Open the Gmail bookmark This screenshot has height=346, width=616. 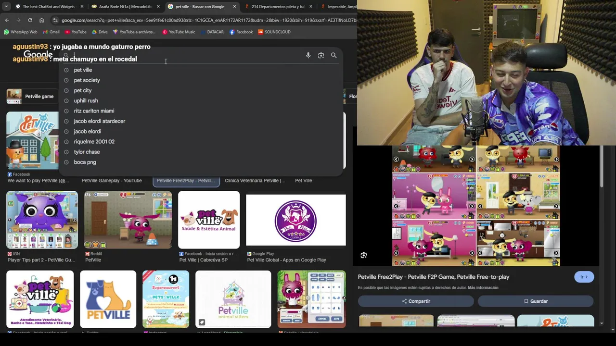click(51, 32)
